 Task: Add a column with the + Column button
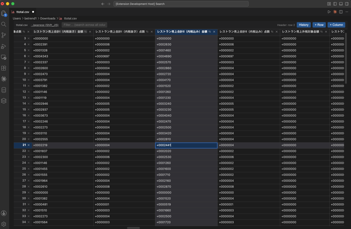coord(336,25)
